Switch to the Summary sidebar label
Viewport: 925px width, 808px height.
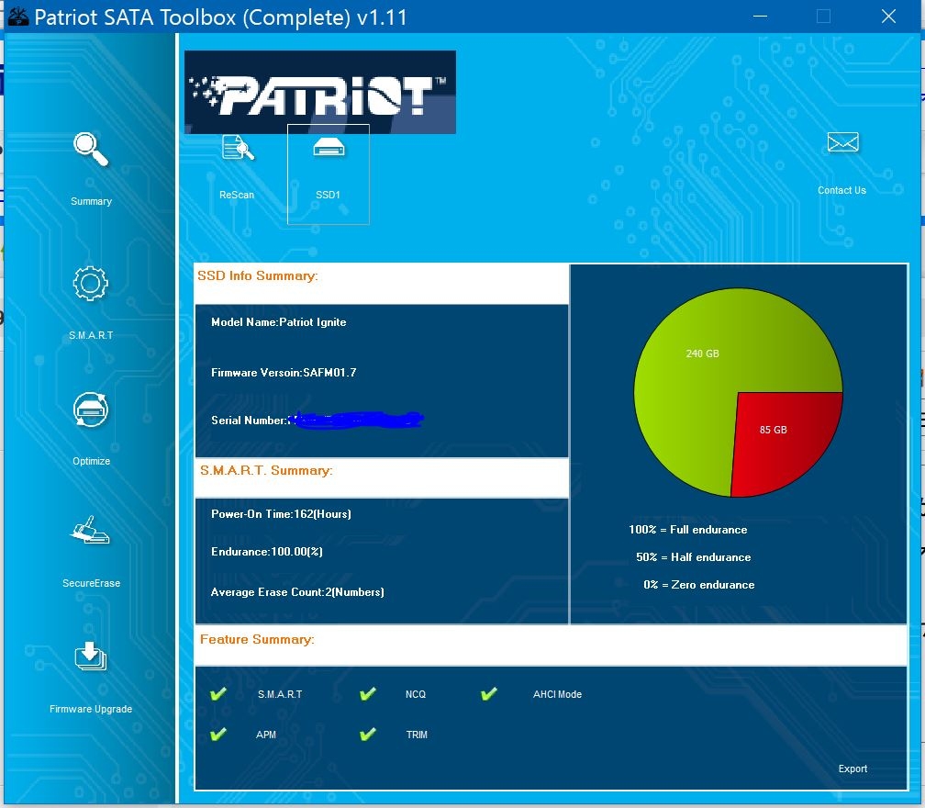(91, 201)
